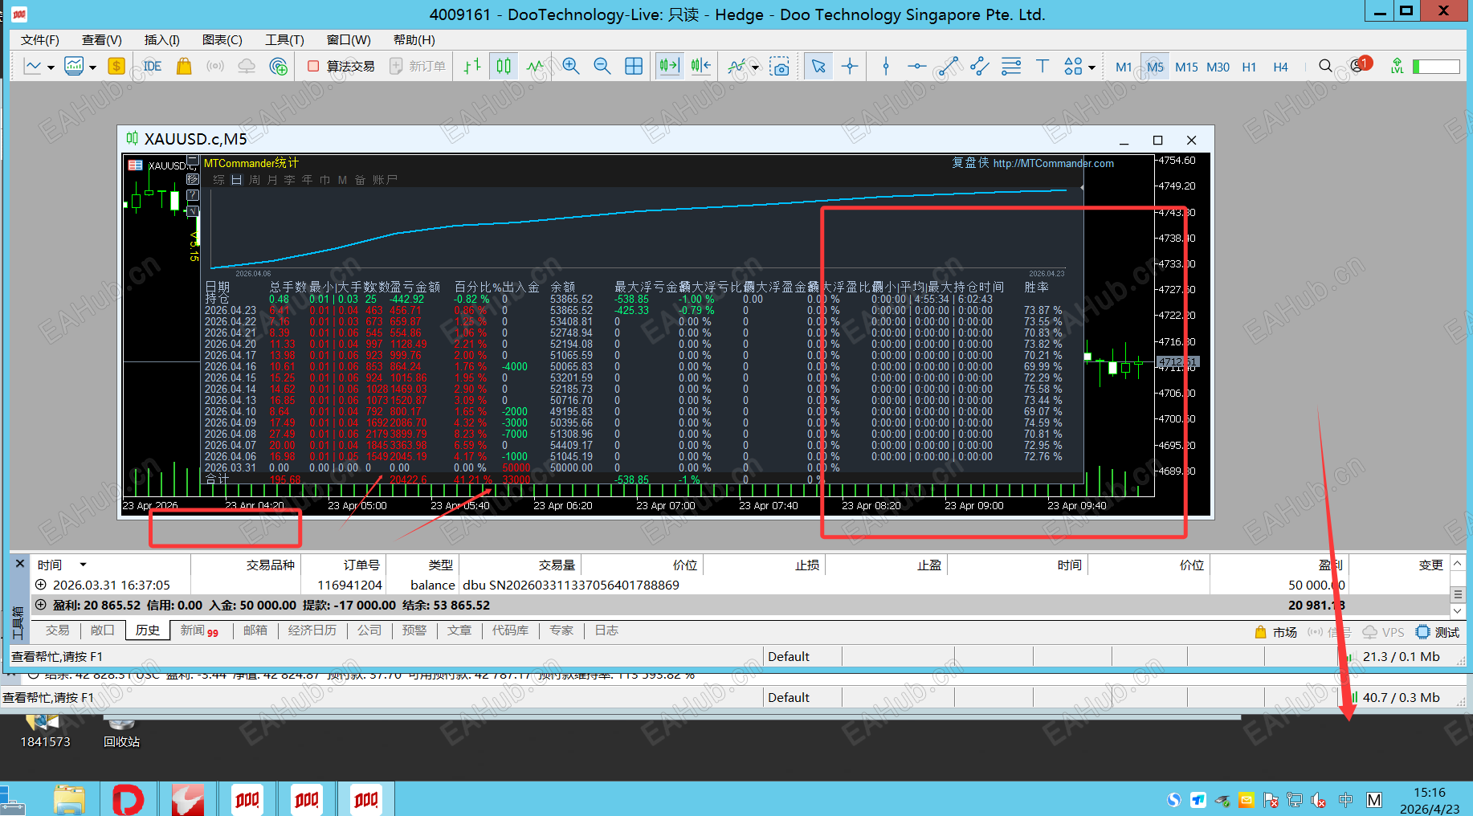Click the 时间 column header
The width and height of the screenshot is (1473, 816).
(50, 565)
